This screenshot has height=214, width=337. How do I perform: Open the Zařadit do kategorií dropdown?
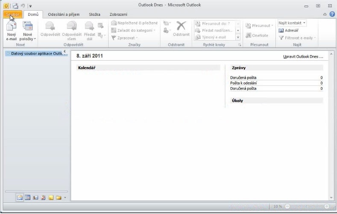133,30
